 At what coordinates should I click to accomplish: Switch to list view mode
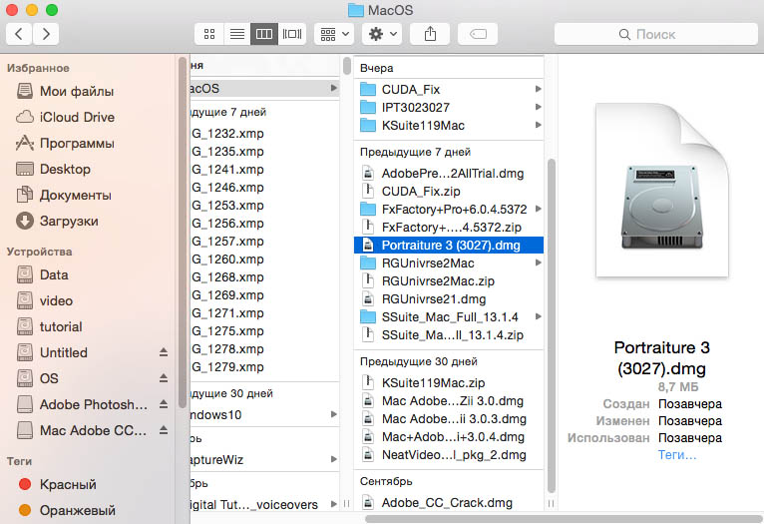pyautogui.click(x=236, y=34)
